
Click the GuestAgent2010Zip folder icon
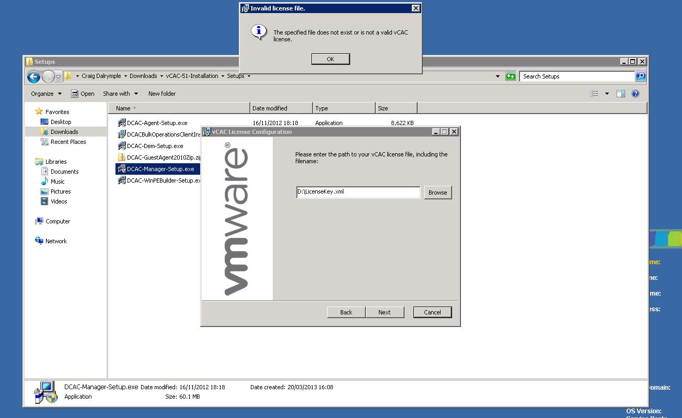coord(122,157)
